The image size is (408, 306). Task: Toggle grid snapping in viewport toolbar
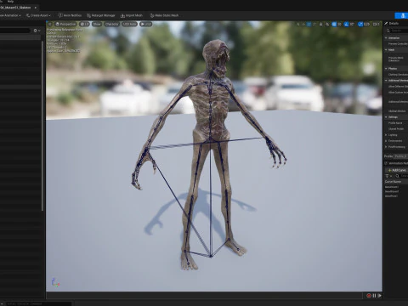point(334,25)
